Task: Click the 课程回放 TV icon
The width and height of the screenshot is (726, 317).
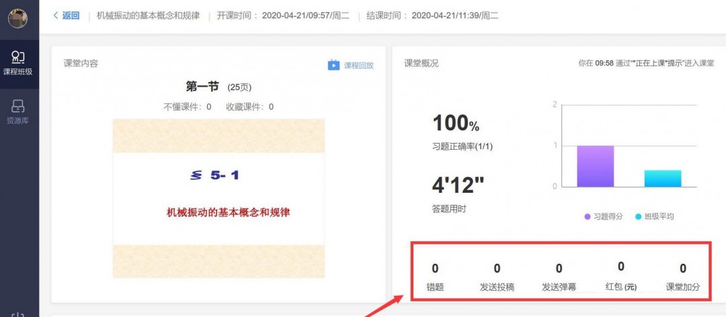Action: (x=333, y=65)
